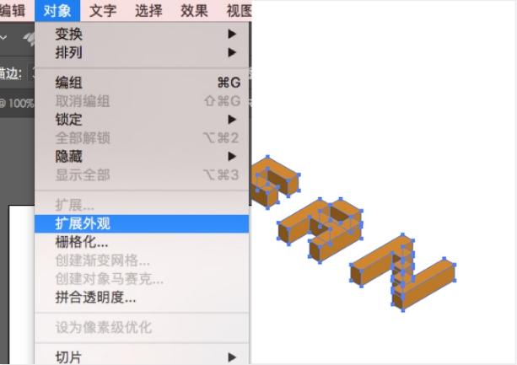The height and width of the screenshot is (365, 517).
Task: Open the 对象 menu in menu bar
Action: pos(57,11)
